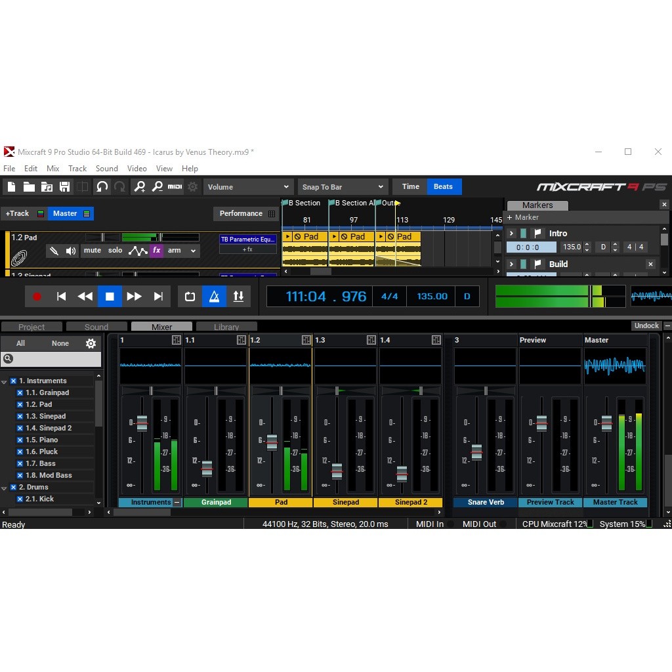Open preferences via the gear icon
672x672 pixels.
[x=192, y=186]
